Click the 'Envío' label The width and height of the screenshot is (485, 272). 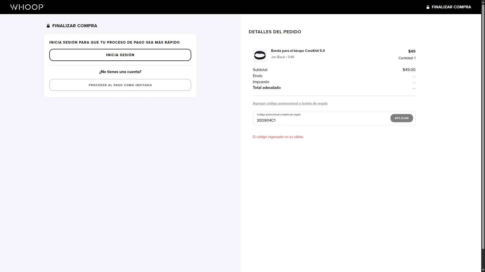tap(257, 76)
